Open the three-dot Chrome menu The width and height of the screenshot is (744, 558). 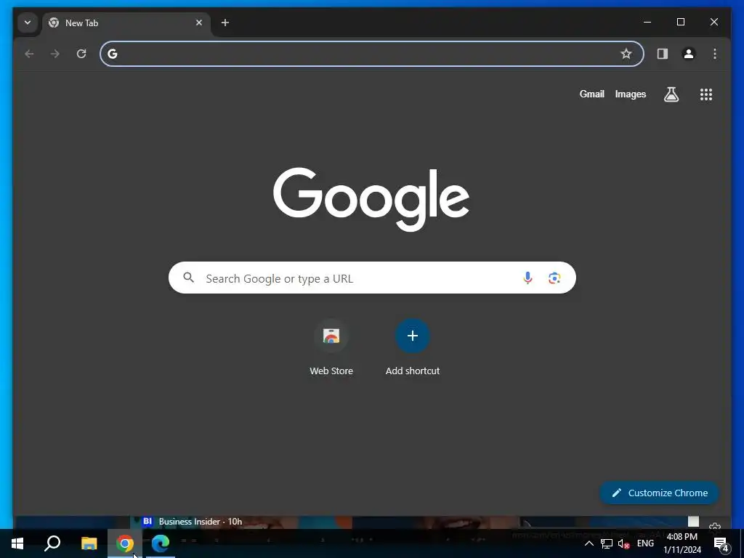(715, 54)
